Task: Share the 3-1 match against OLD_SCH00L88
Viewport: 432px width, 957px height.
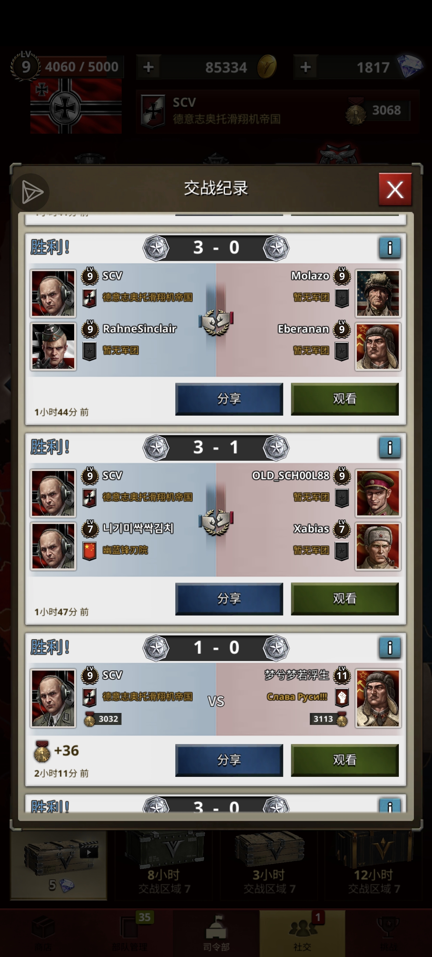Action: [229, 599]
